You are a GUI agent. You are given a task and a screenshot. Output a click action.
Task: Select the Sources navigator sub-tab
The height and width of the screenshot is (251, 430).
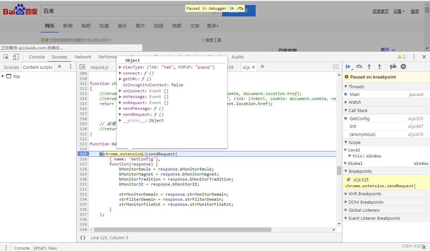coord(11,67)
